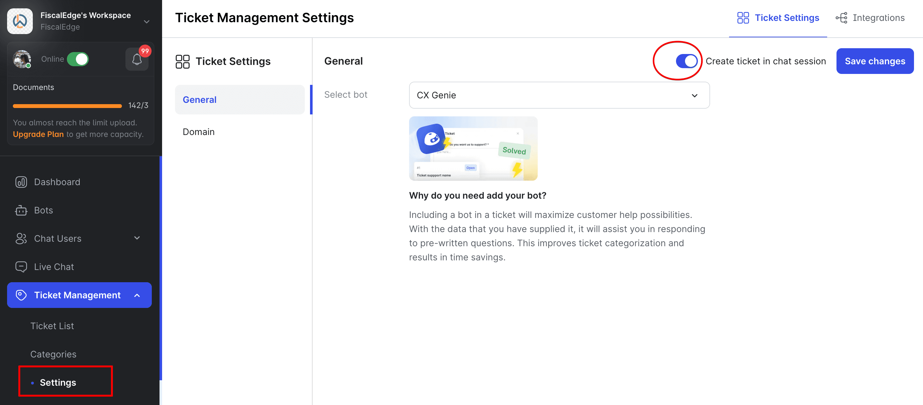Click the Live Chat icon in sidebar
The height and width of the screenshot is (405, 923).
(x=20, y=267)
